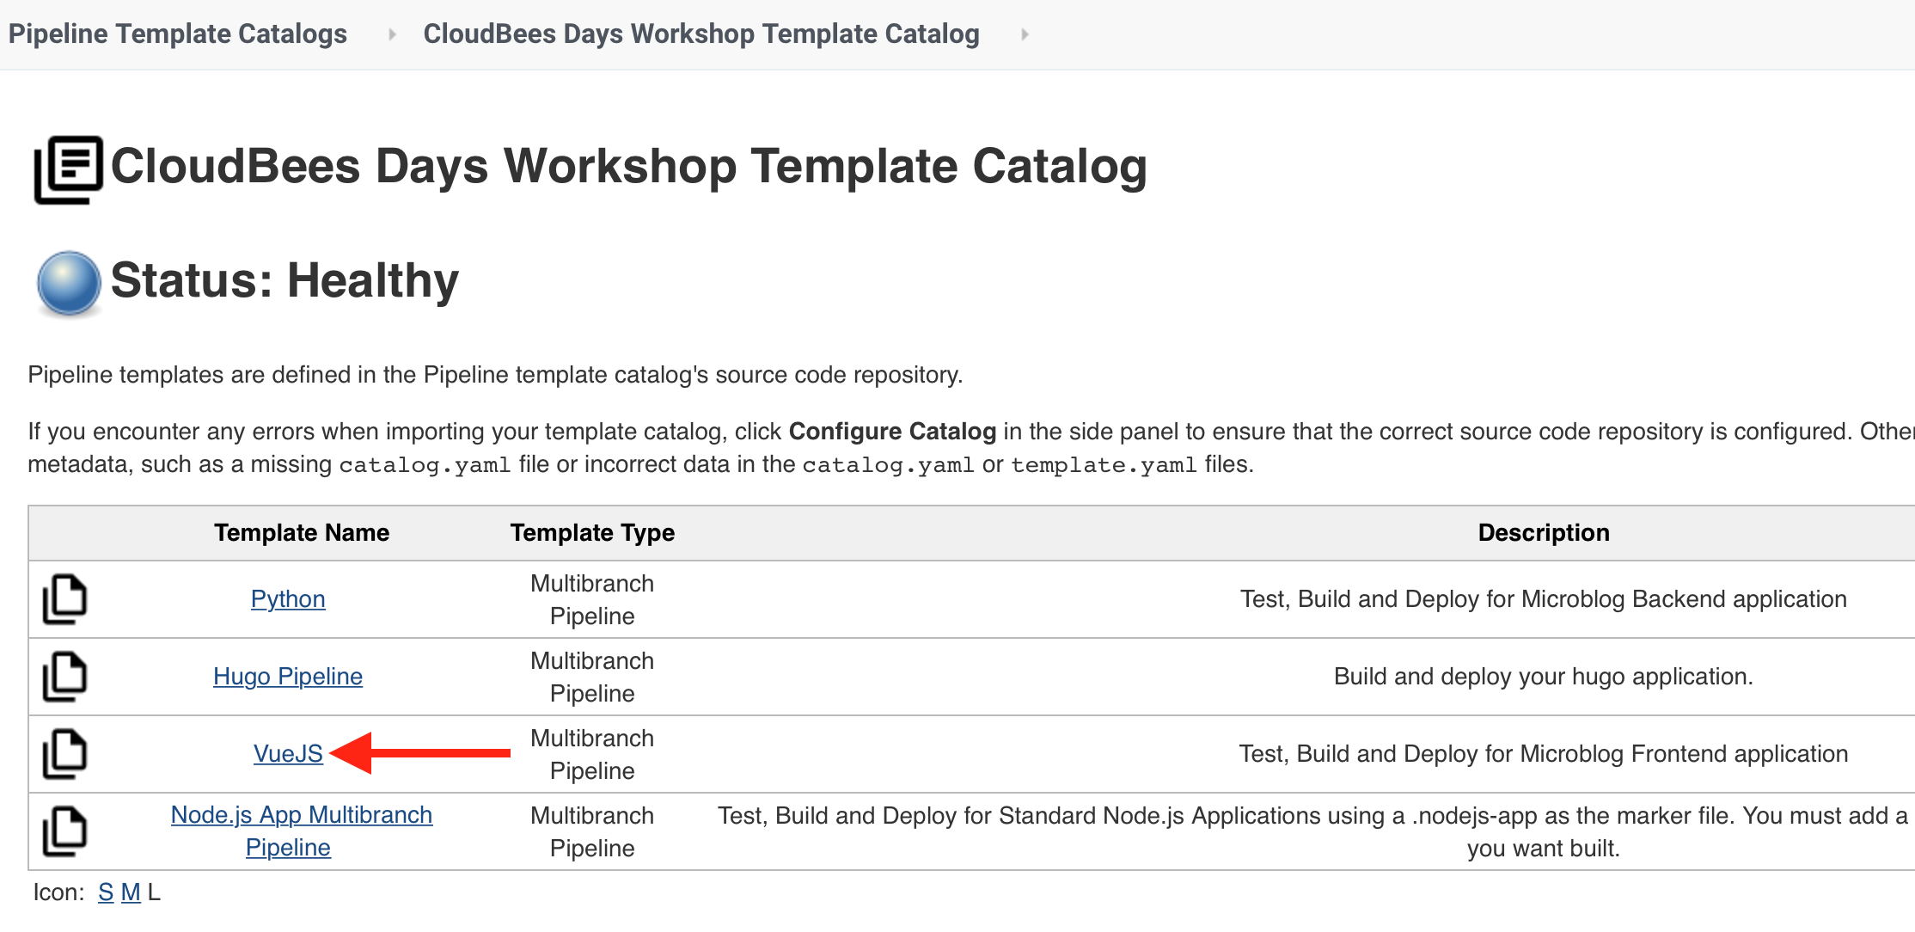Click the Standard Node.js Applications description
Screen dimensions: 1915x932
(x=1312, y=831)
